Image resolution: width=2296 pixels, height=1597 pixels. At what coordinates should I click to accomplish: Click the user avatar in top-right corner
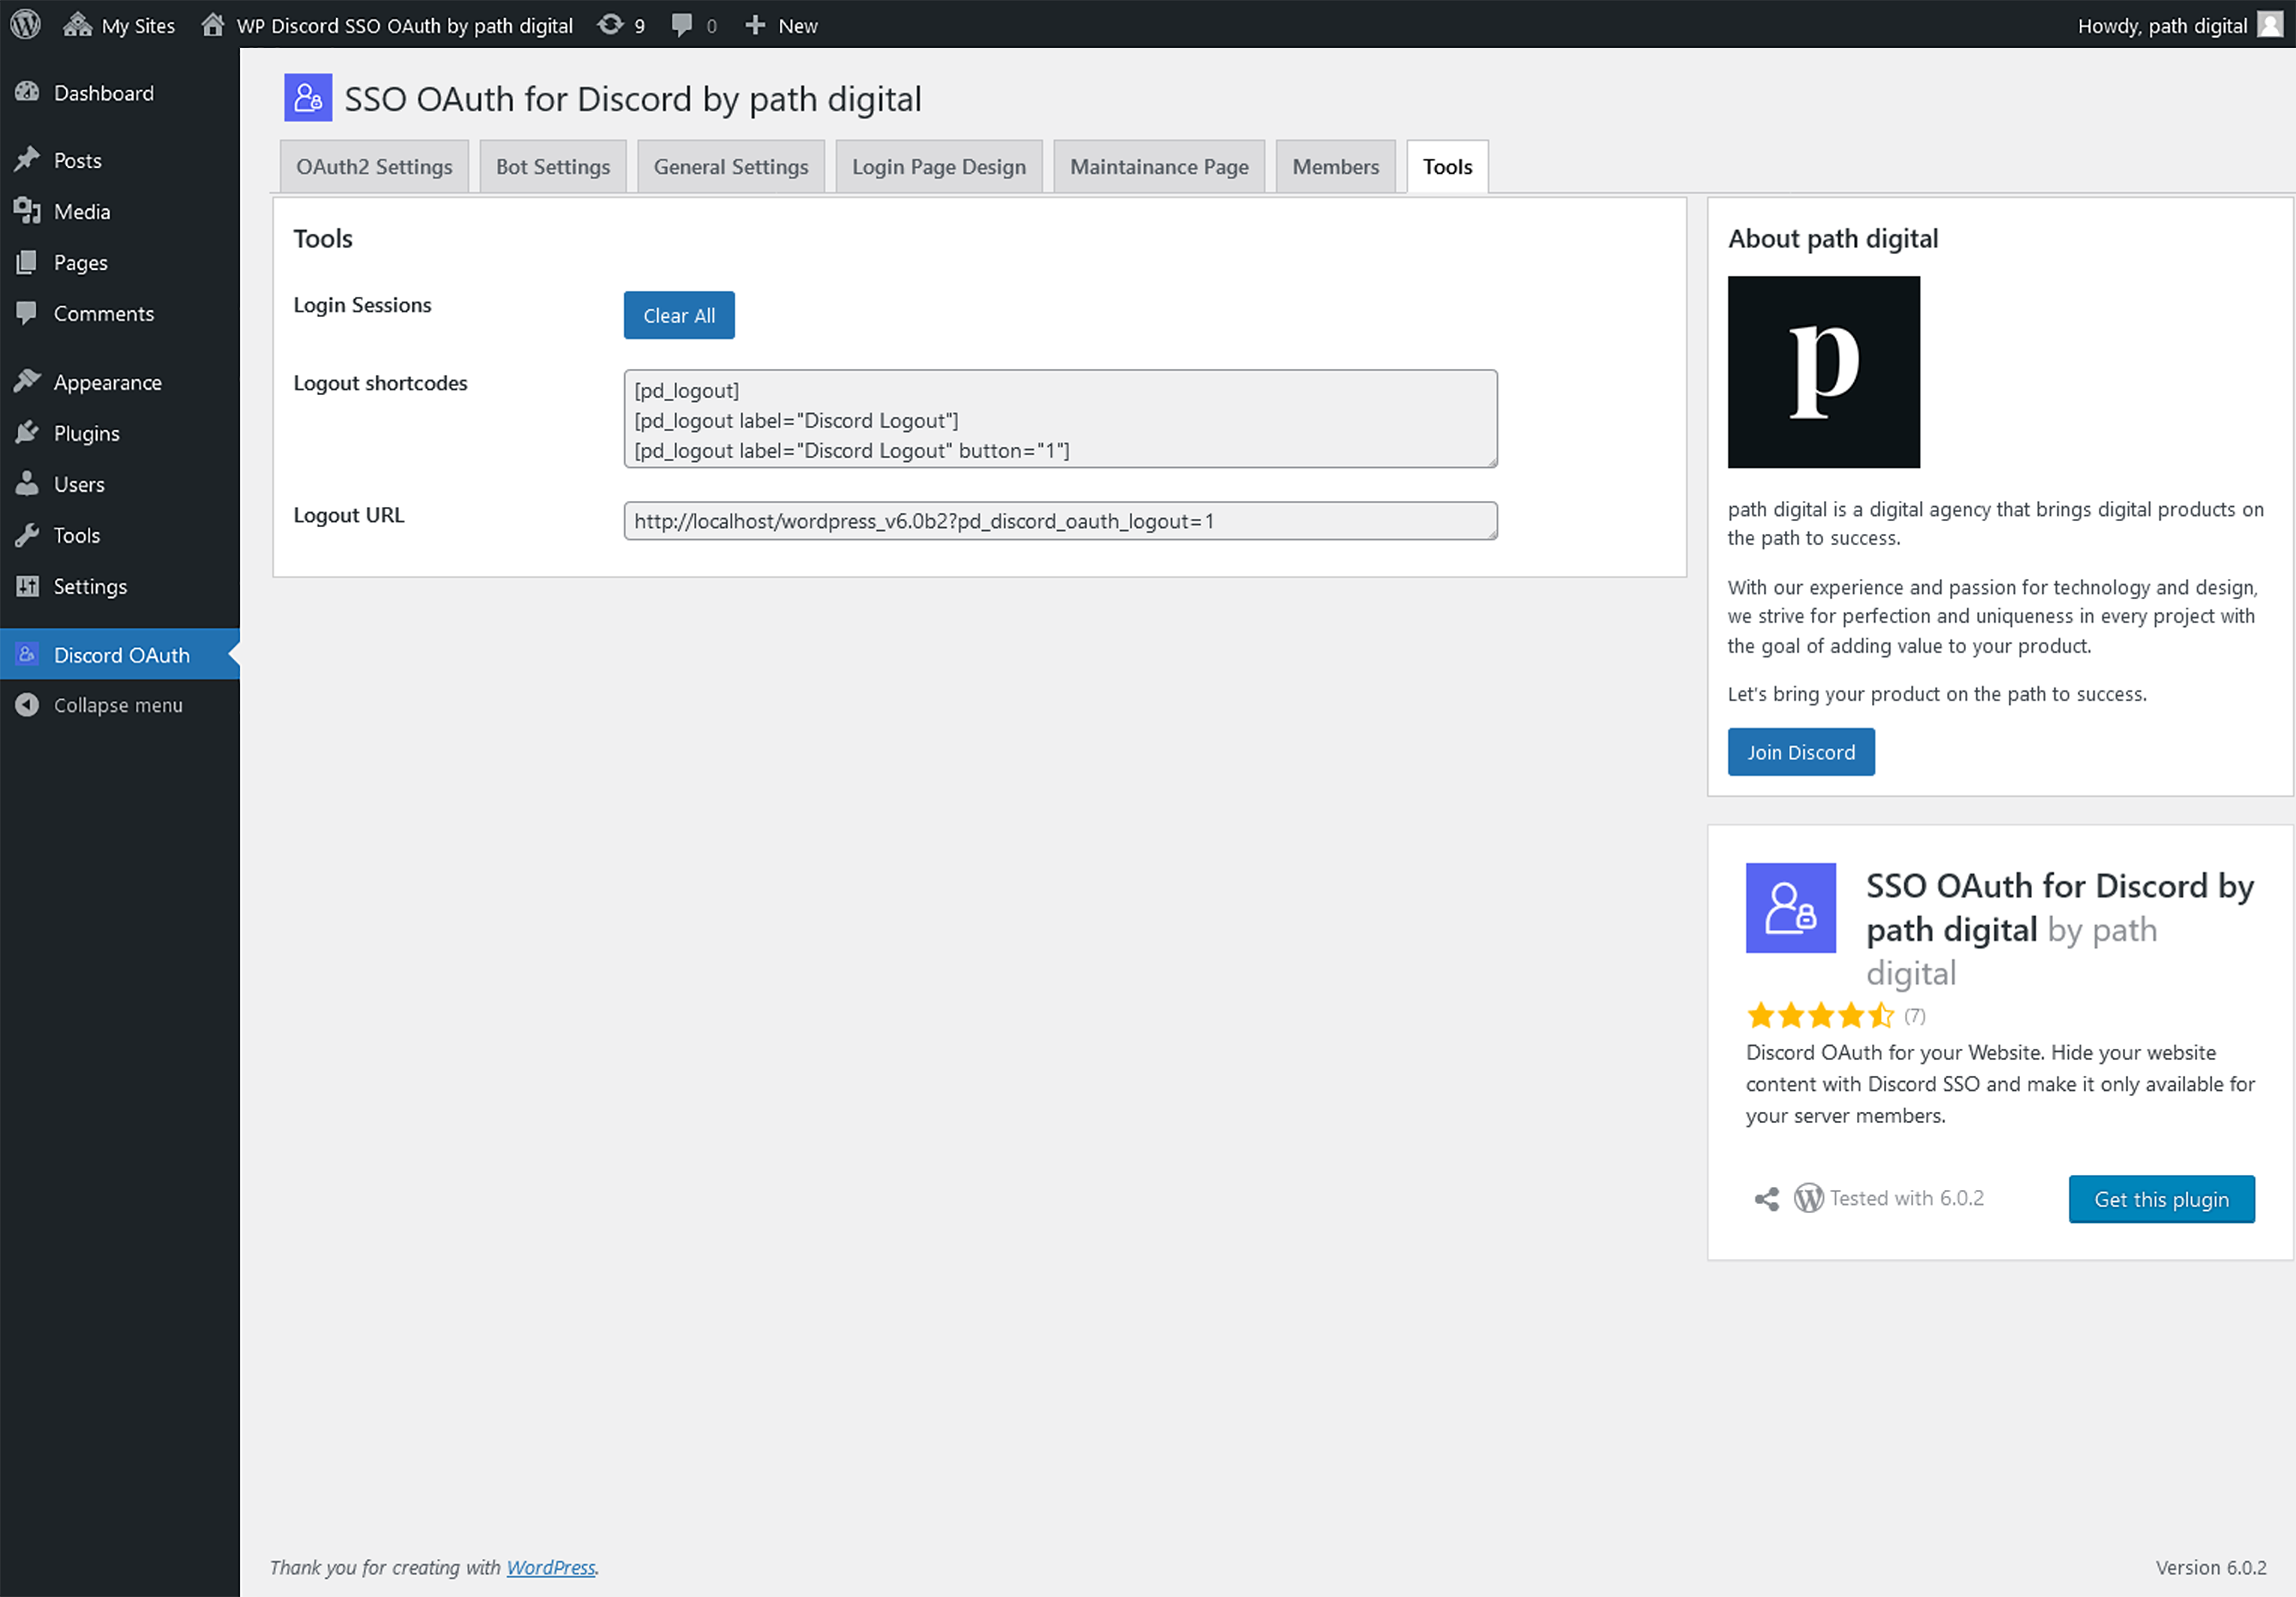[x=2270, y=25]
